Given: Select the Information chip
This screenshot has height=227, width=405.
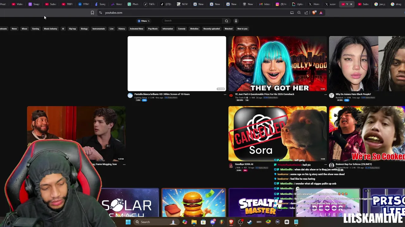Looking at the screenshot, I should 168,29.
